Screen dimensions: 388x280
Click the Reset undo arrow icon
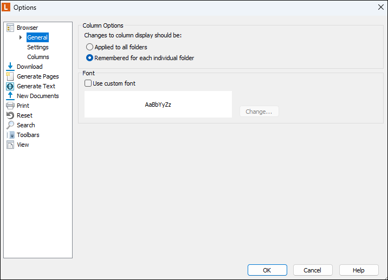[x=10, y=115]
